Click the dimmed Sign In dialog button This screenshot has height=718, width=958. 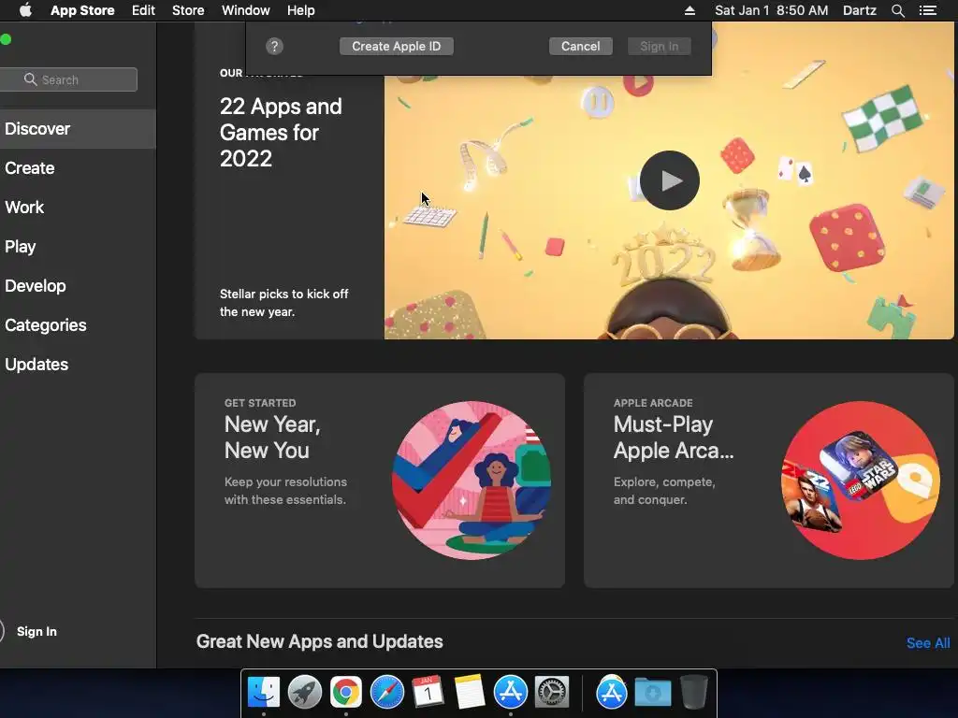click(x=660, y=47)
